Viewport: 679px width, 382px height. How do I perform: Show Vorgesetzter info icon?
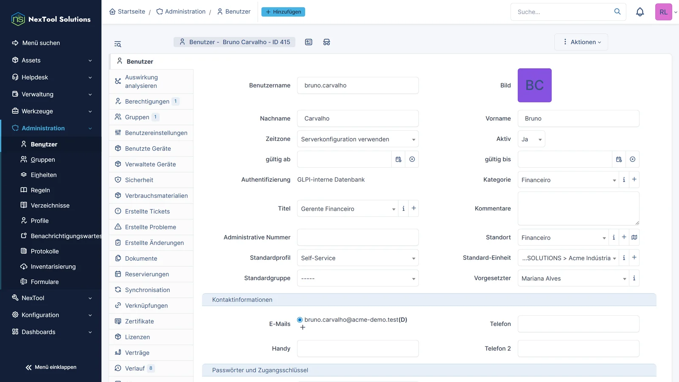[x=634, y=278]
